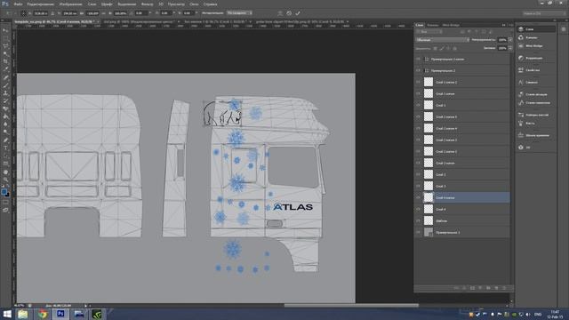Image resolution: width=569 pixels, height=320 pixels.
Task: Click the foreground color swatch
Action: click(x=4, y=191)
